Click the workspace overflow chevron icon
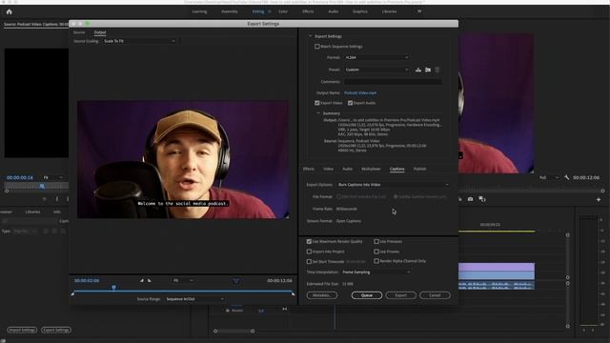This screenshot has height=343, width=610. click(x=419, y=11)
